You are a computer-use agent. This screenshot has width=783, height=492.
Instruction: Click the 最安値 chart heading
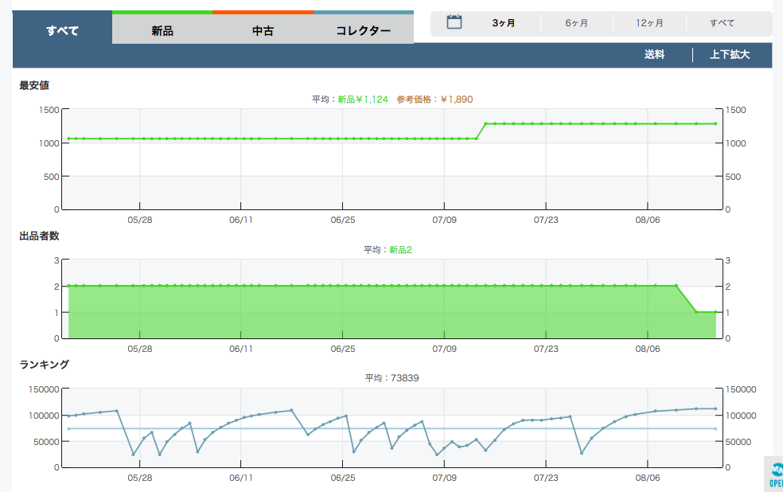click(34, 85)
